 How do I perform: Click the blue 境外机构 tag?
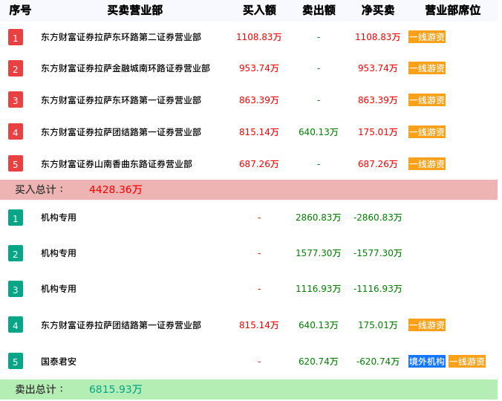point(427,362)
